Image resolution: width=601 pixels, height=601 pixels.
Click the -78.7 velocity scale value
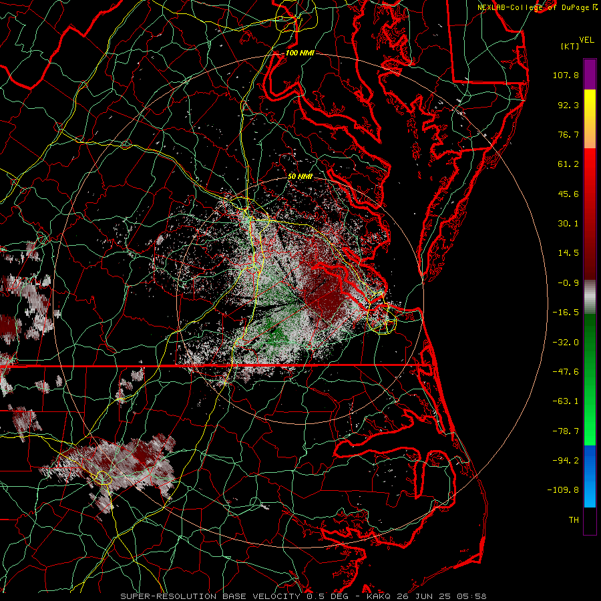(566, 431)
